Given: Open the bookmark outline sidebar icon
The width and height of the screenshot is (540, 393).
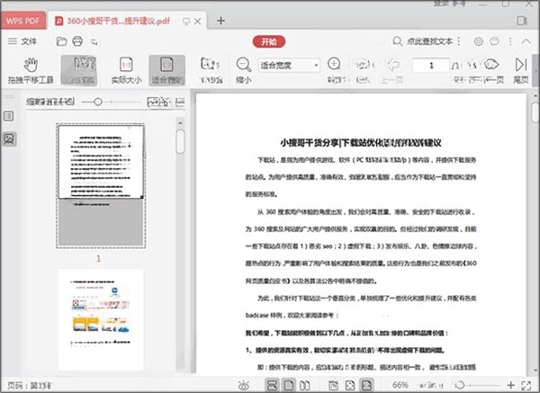Looking at the screenshot, I should 9,117.
